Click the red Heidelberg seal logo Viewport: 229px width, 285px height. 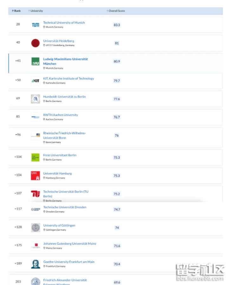(36, 43)
